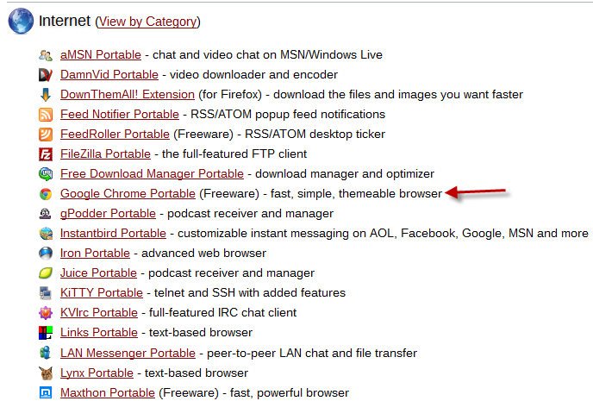
Task: Click the Free Download Manager icon
Action: click(46, 174)
